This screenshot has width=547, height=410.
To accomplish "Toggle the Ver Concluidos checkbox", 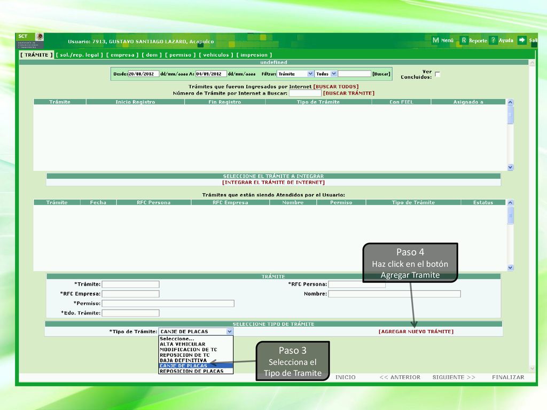I will coord(437,74).
